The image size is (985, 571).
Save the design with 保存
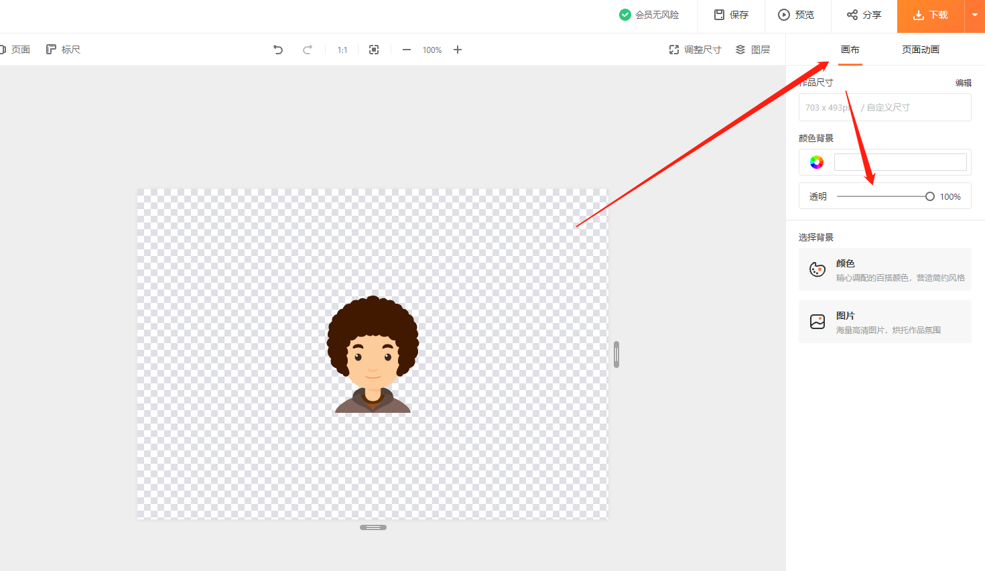(731, 15)
